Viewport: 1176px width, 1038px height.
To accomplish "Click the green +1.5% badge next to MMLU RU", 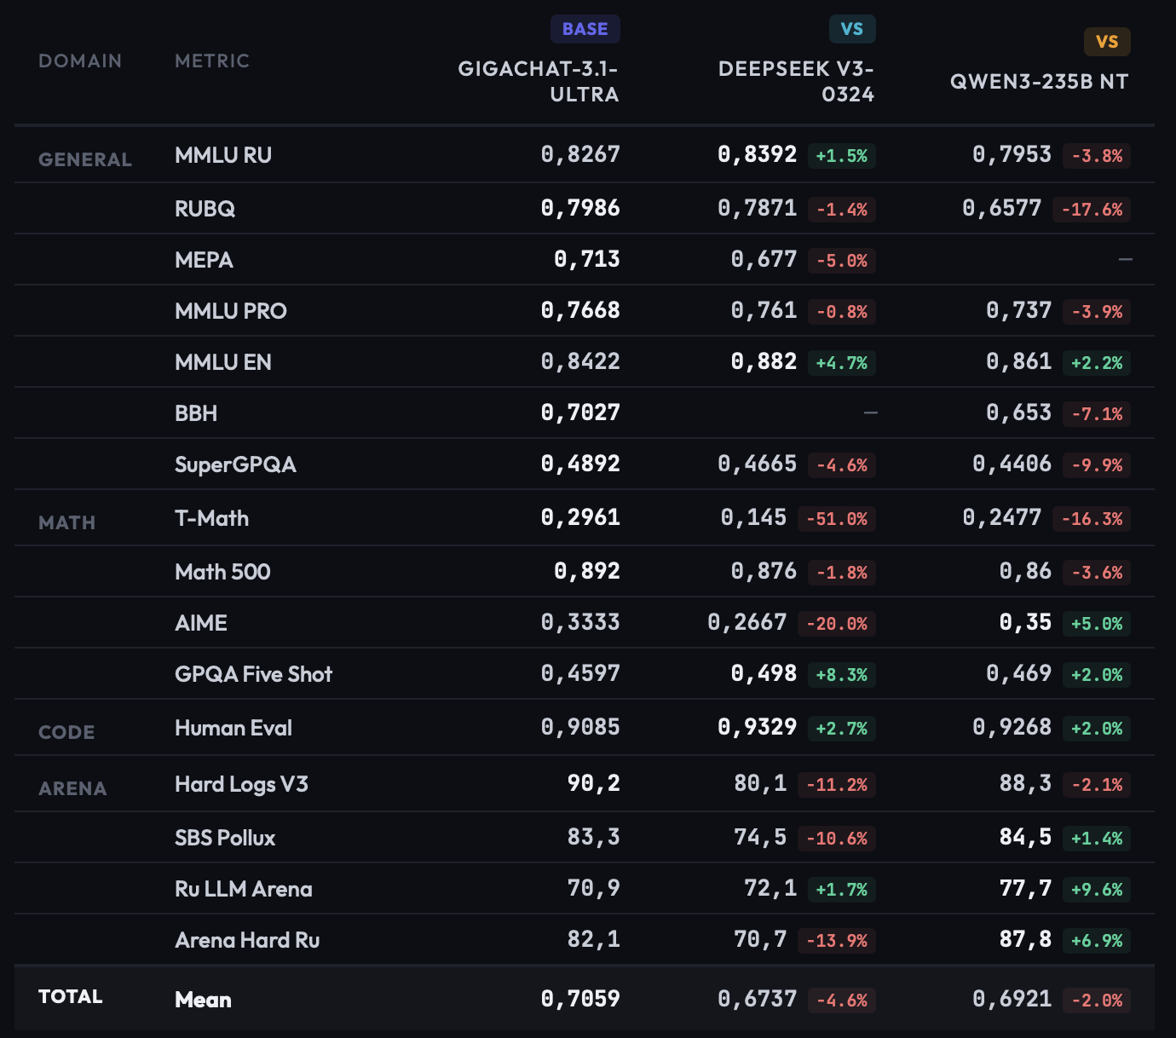I will click(841, 157).
